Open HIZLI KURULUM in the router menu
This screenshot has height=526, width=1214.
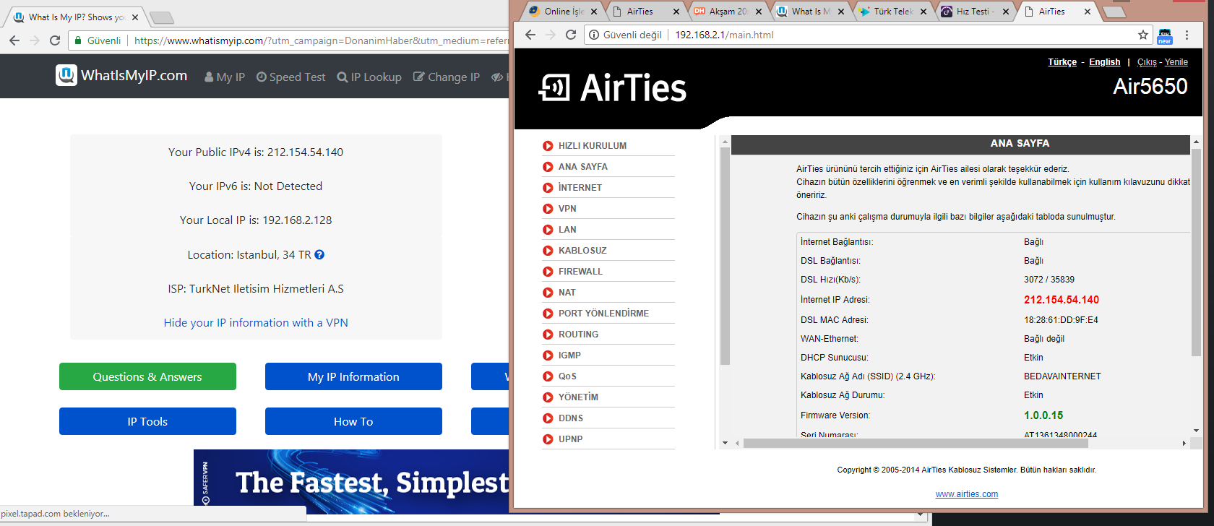[593, 145]
